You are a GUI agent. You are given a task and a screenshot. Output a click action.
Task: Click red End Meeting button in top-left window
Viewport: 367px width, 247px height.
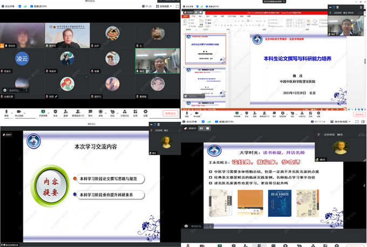(169, 113)
